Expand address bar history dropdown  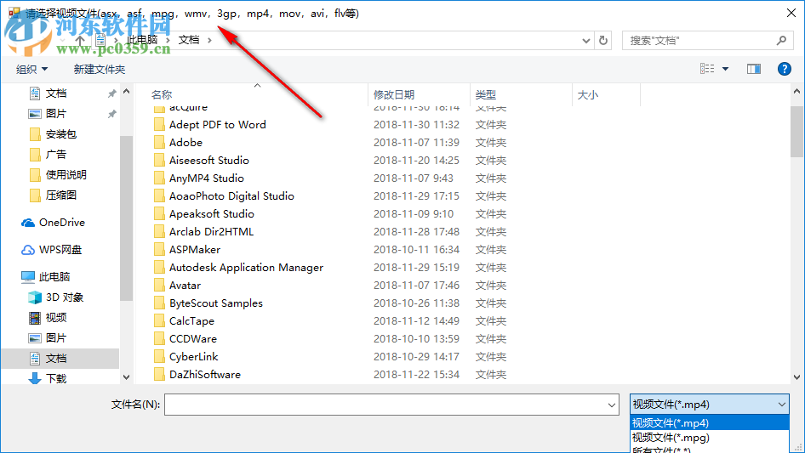point(585,41)
